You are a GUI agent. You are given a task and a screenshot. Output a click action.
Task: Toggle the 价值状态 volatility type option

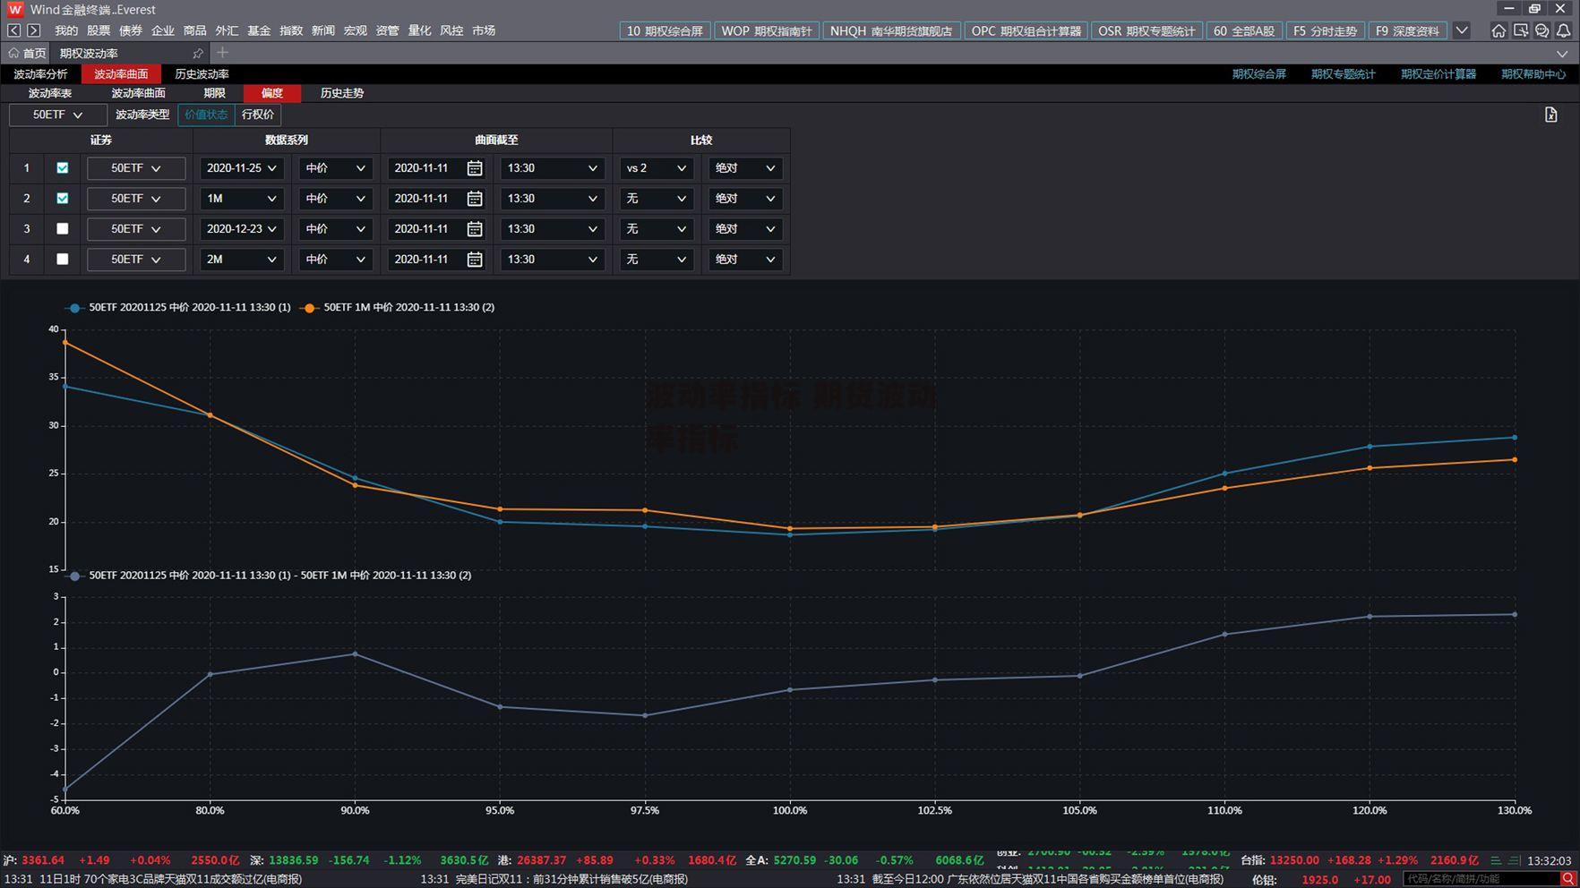click(x=206, y=115)
